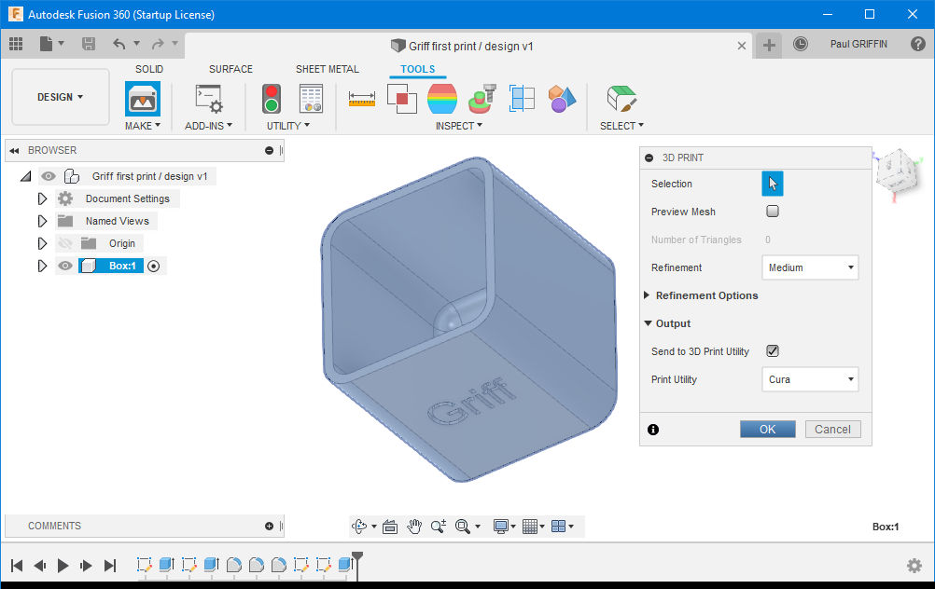Show the hidden Origin folder

click(x=65, y=243)
